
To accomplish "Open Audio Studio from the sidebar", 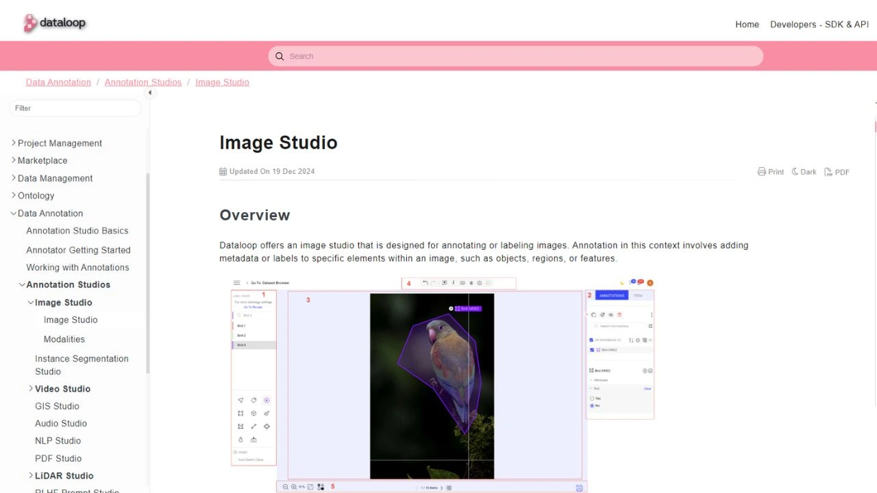I will 61,423.
